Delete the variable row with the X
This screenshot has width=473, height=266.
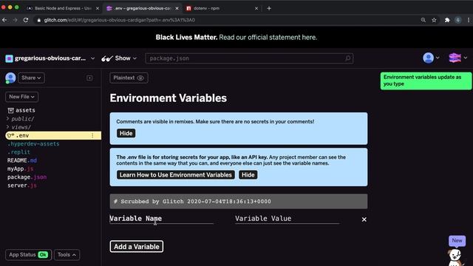pos(364,219)
